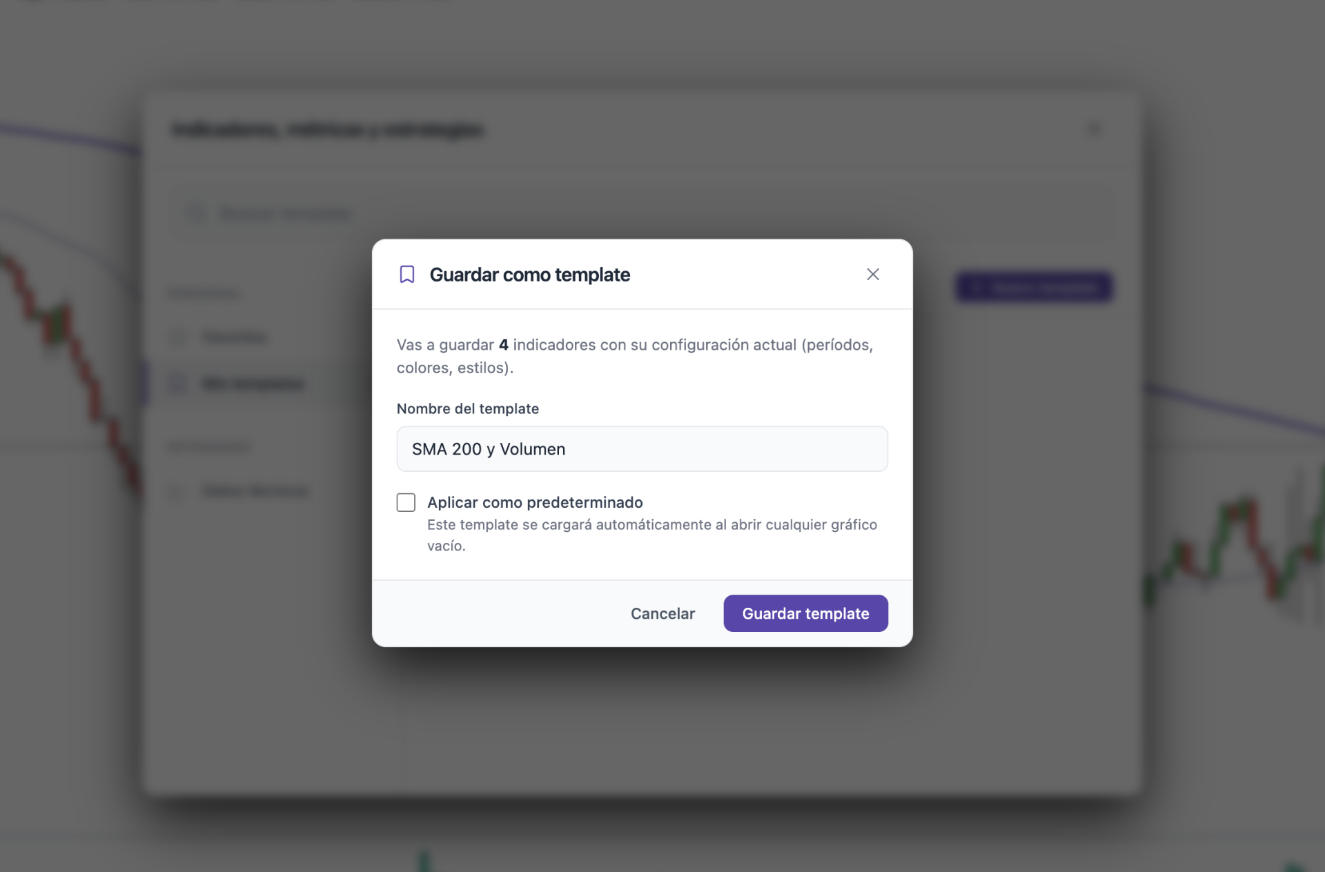1325x872 pixels.
Task: Focus the Nombre del template input field
Action: point(642,449)
